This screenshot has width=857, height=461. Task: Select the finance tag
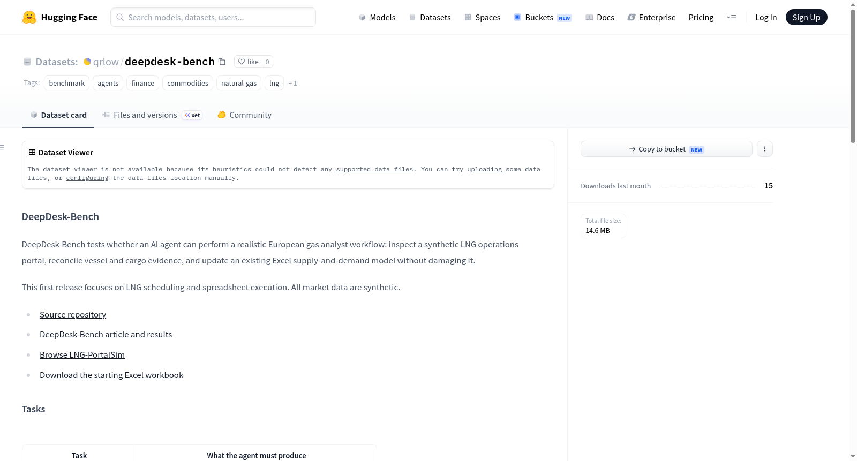(x=143, y=83)
